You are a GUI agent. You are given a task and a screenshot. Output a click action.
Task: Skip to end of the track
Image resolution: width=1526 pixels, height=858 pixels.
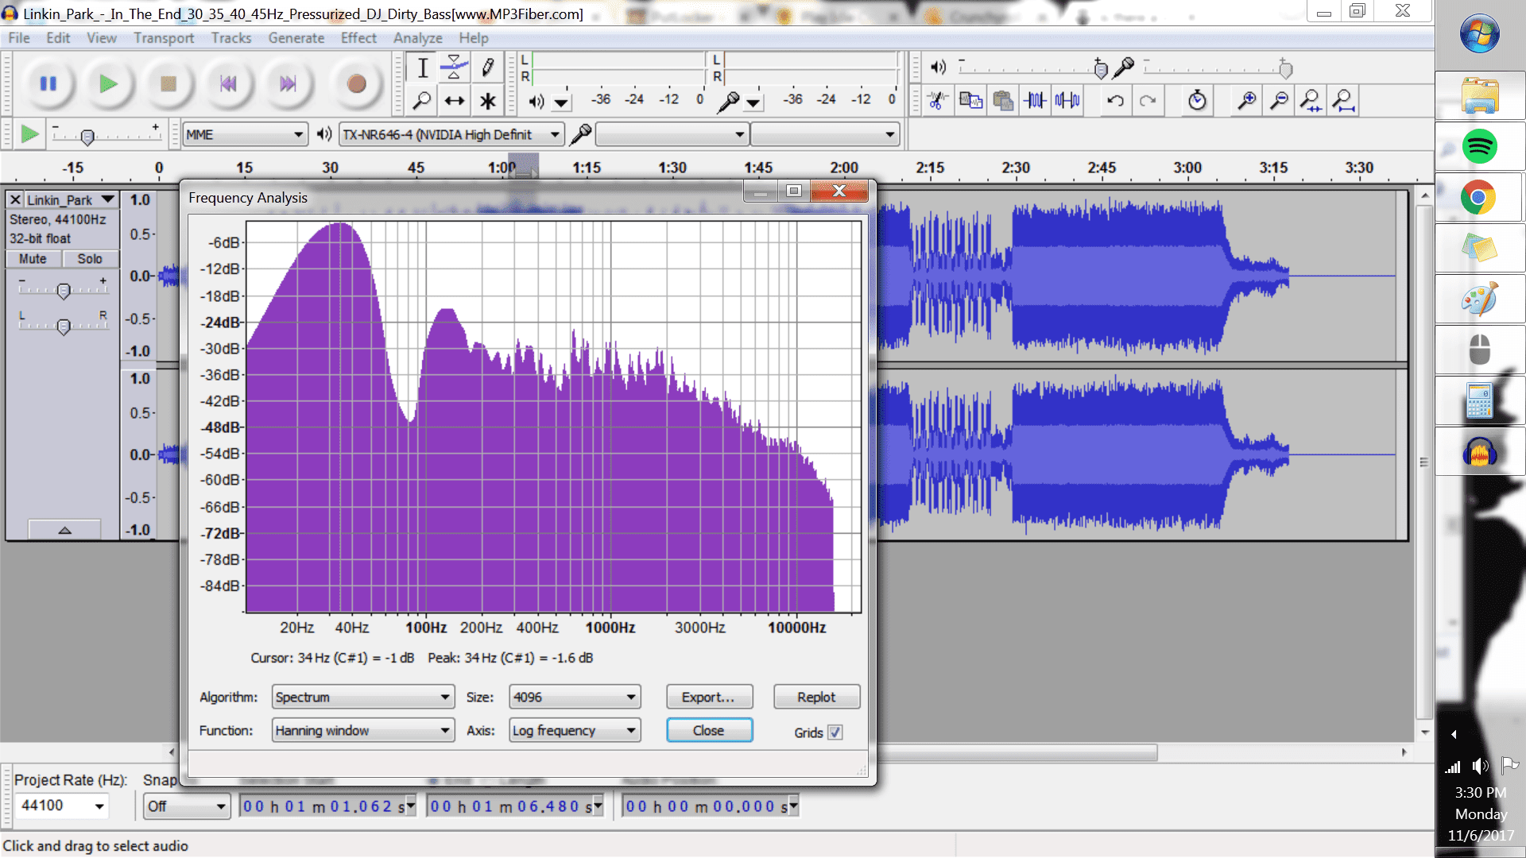pyautogui.click(x=288, y=83)
